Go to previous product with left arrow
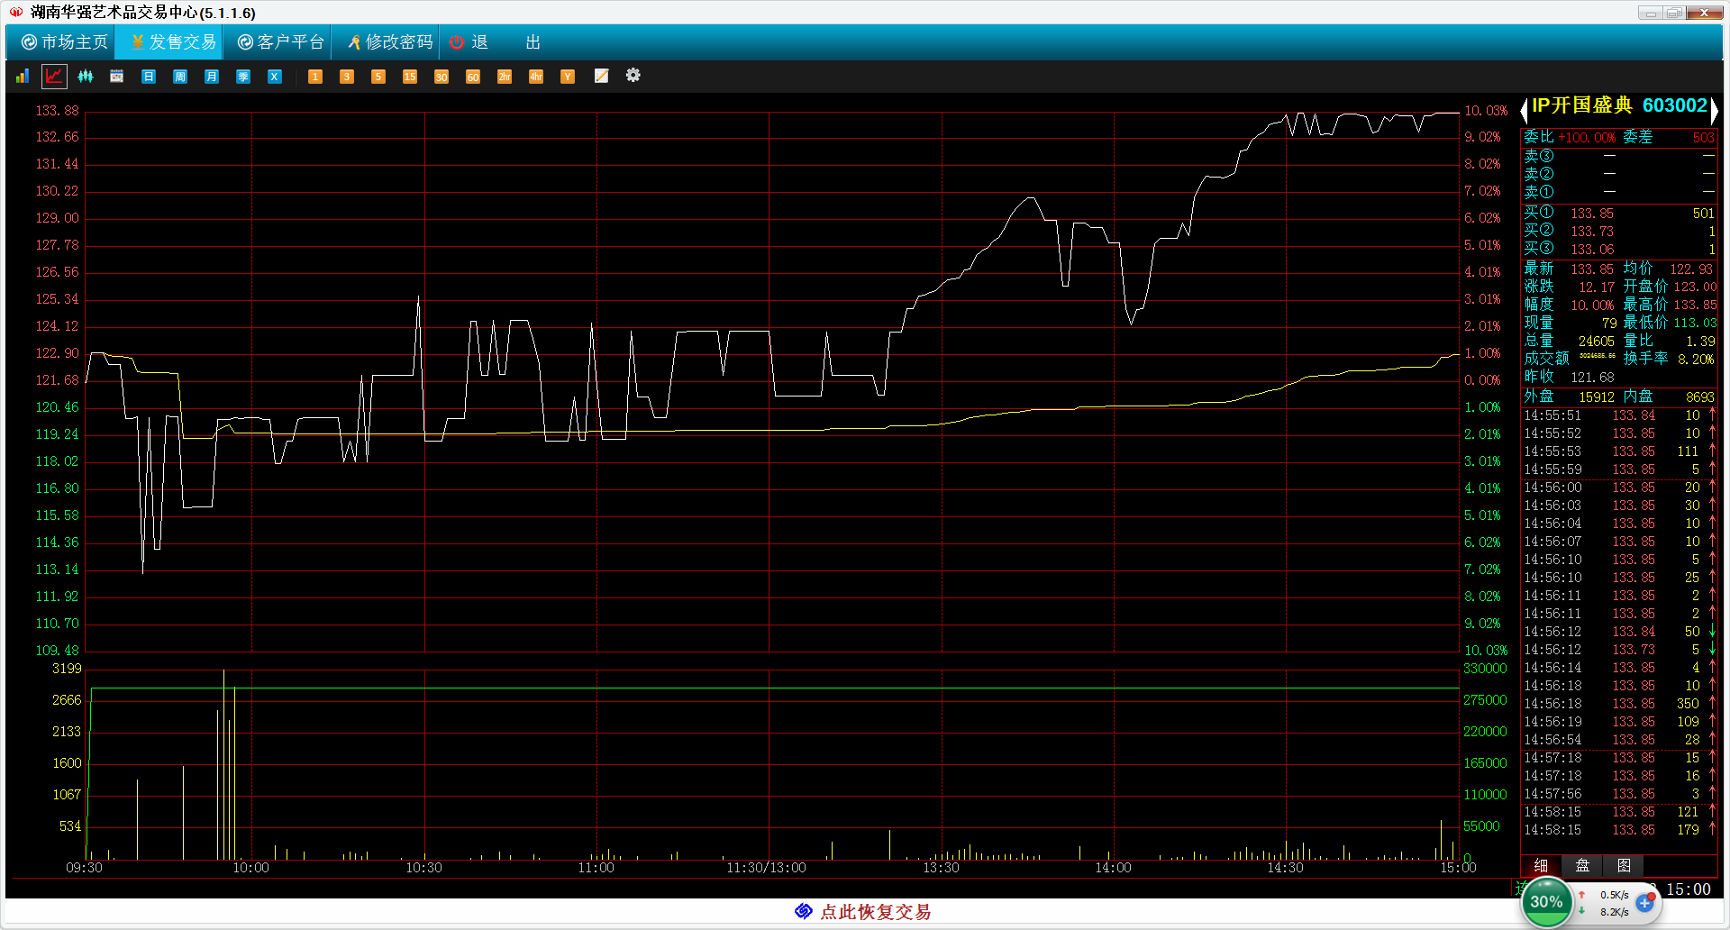Image resolution: width=1730 pixels, height=930 pixels. (1525, 110)
